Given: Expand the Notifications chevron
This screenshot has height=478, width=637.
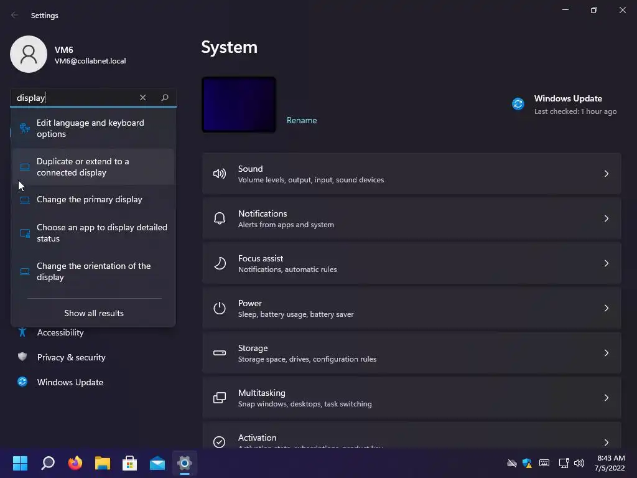Looking at the screenshot, I should pos(606,218).
